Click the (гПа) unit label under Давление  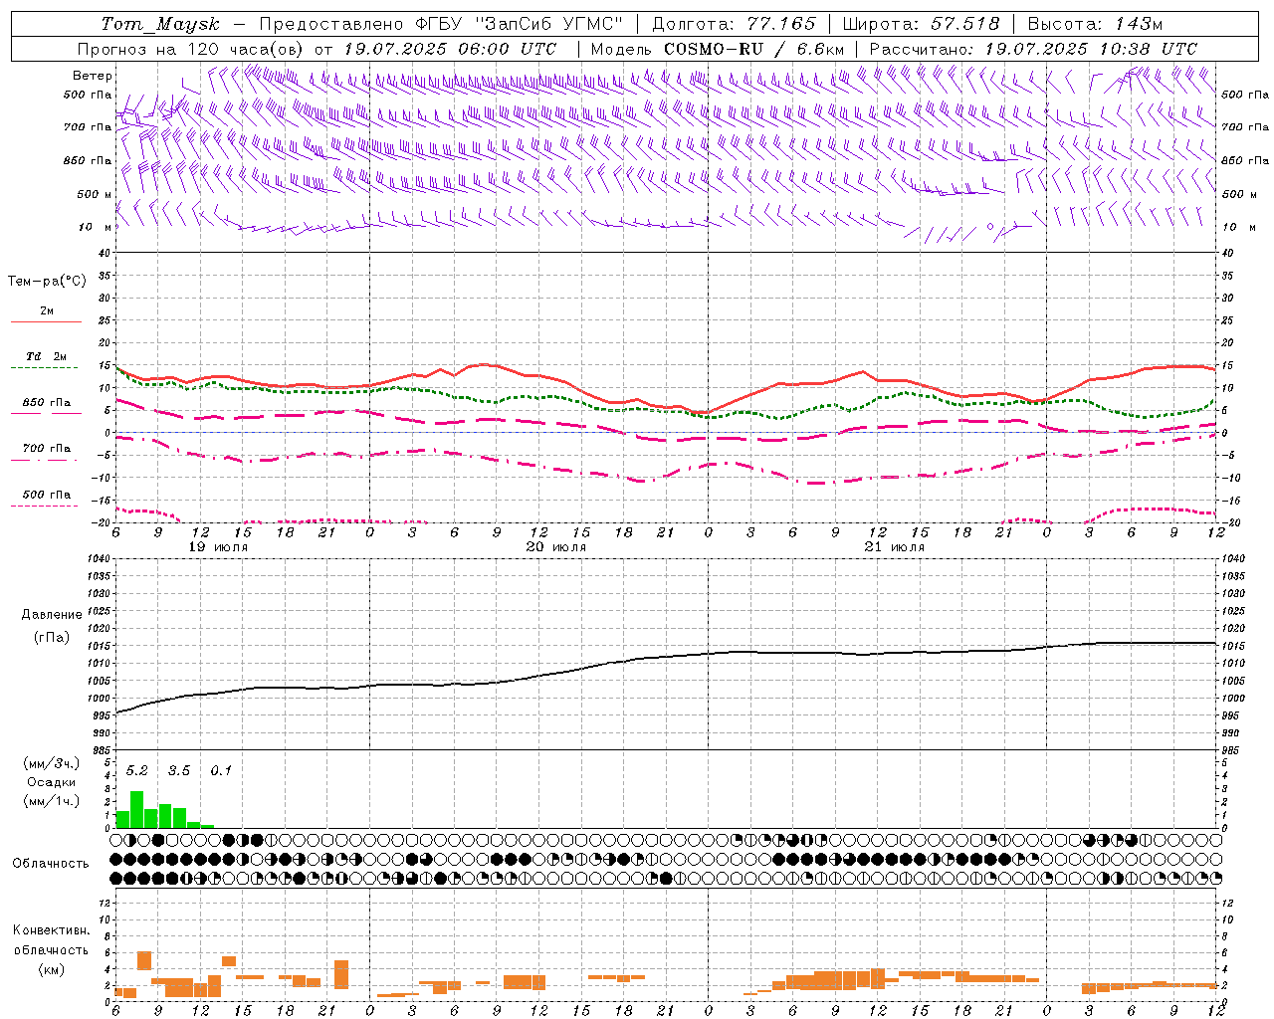point(52,637)
